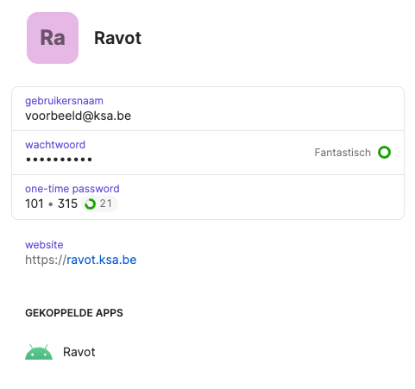Screen dimensions: 415x389
Task: Select the linked Ravot app entry
Action: coord(60,352)
